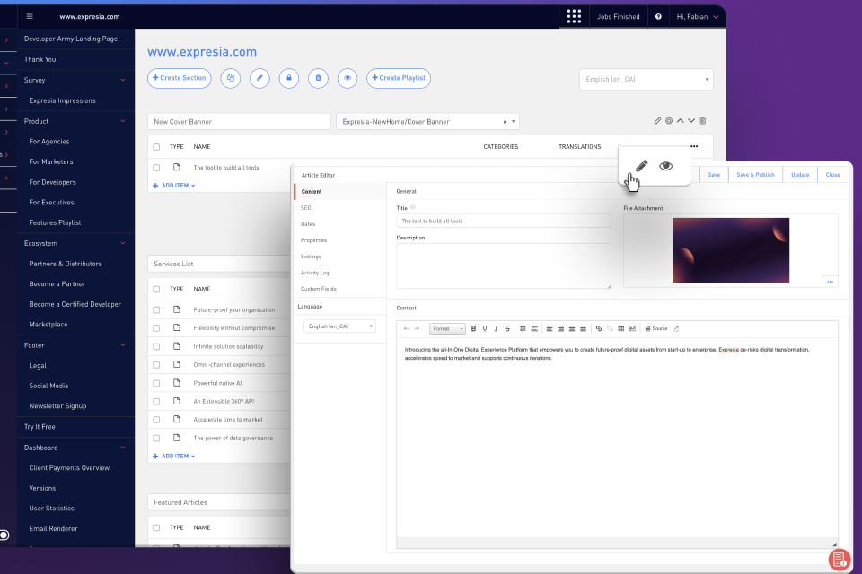Click Redo in the content editor toolbar
Image resolution: width=862 pixels, height=574 pixels.
417,328
